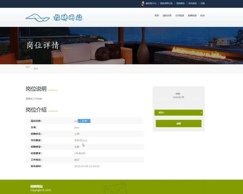Click the user avatar icon in top bar
Image resolution: width=243 pixels, height=194 pixels.
click(x=143, y=3)
